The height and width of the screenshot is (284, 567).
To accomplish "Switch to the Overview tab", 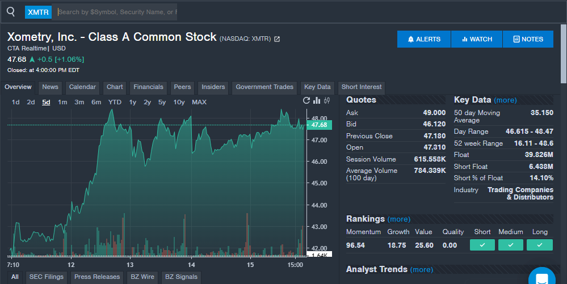I will click(18, 87).
